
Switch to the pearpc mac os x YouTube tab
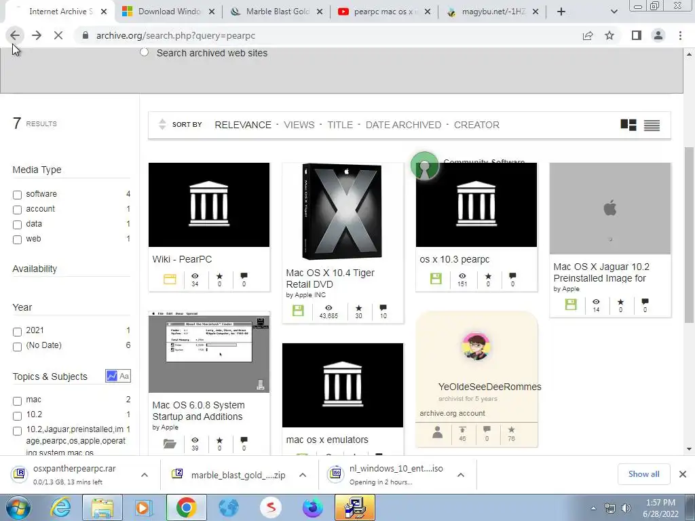pyautogui.click(x=384, y=12)
